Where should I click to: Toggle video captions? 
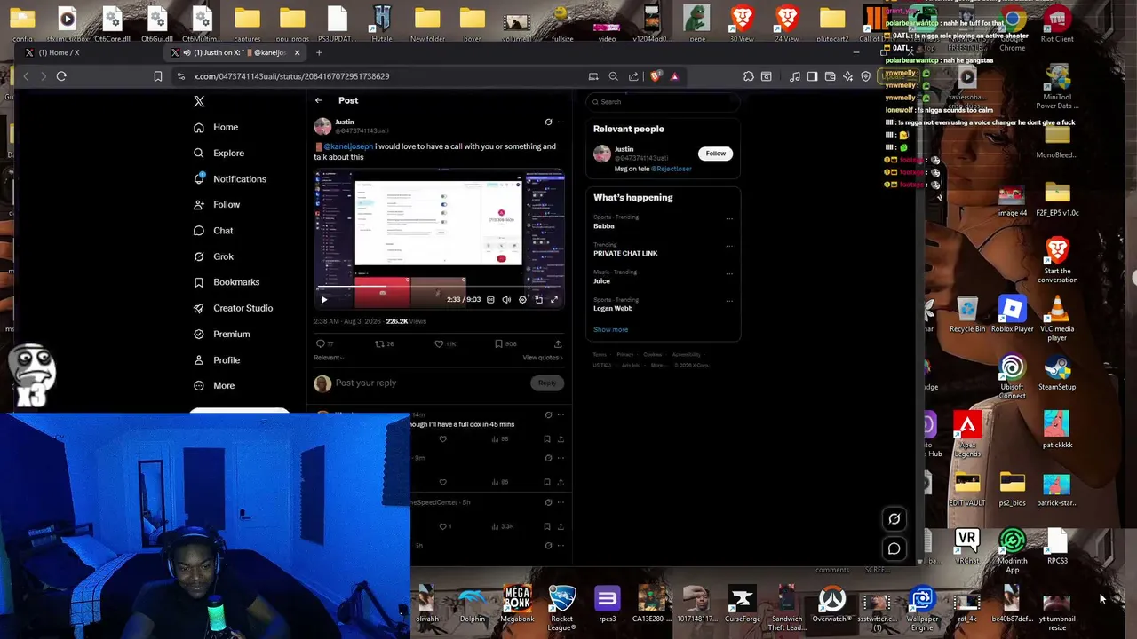coord(490,300)
